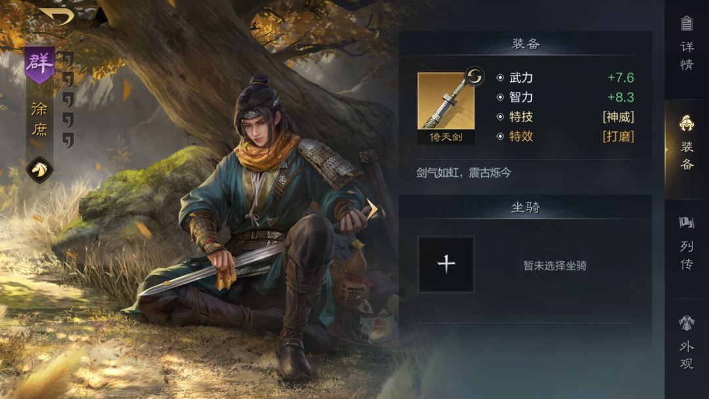Tap the golden back arrow icon
Screen dimensions: 709x399
pyautogui.click(x=56, y=16)
